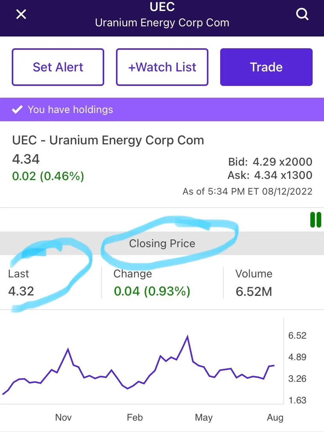Pause streaming with the green pause icon

point(315,220)
